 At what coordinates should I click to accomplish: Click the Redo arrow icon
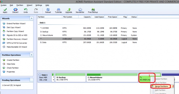pyautogui.click(x=36, y=10)
